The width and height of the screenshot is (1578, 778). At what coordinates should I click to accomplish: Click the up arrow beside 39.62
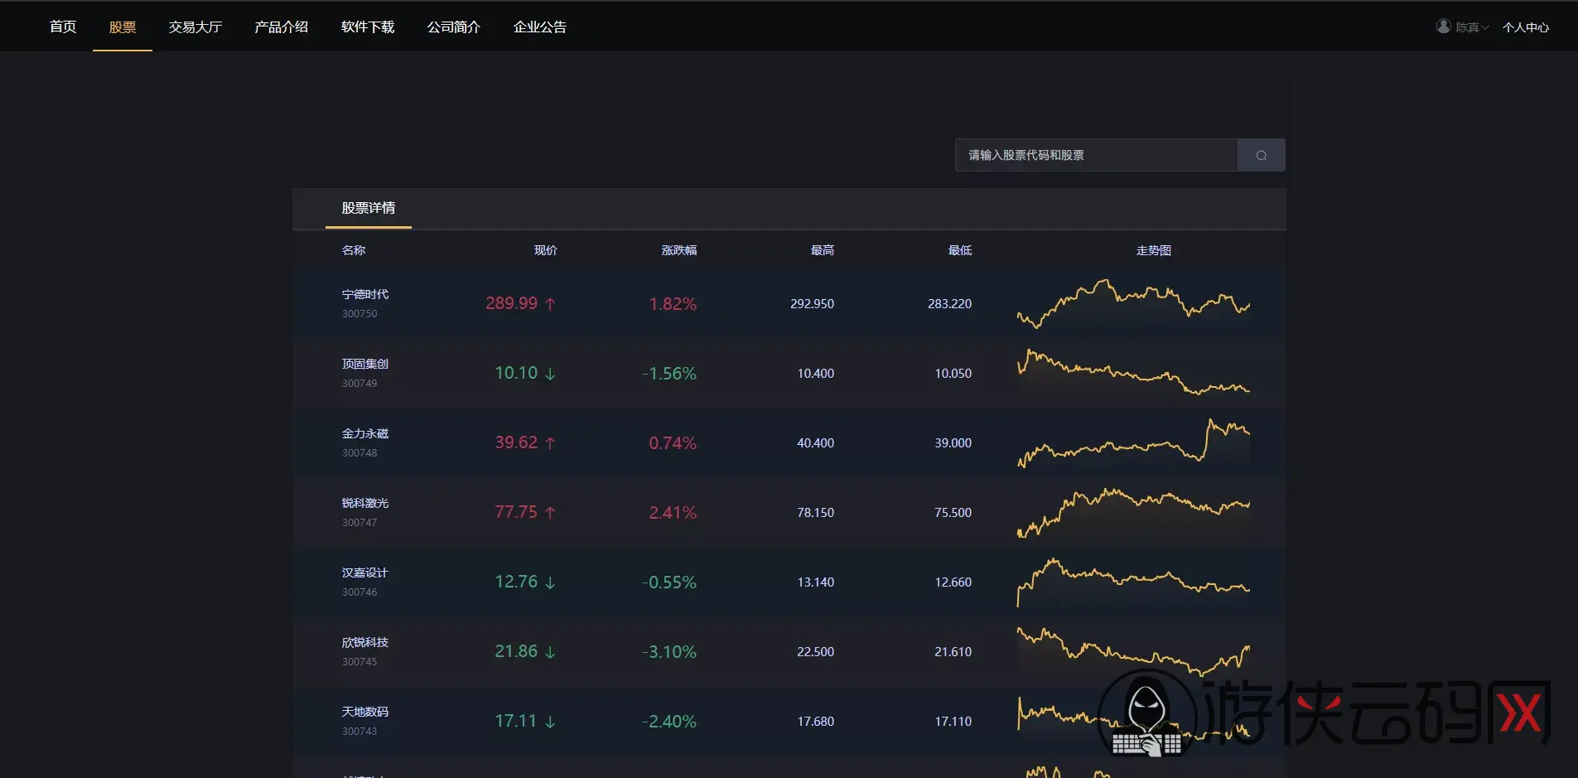(550, 443)
